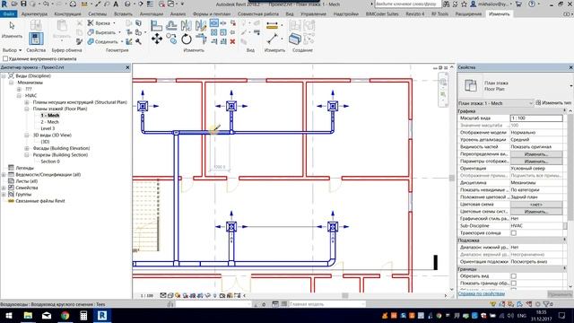Enable 'Удаление внутреннего сегмента' checkbox
This screenshot has height=323, width=574.
[5, 58]
